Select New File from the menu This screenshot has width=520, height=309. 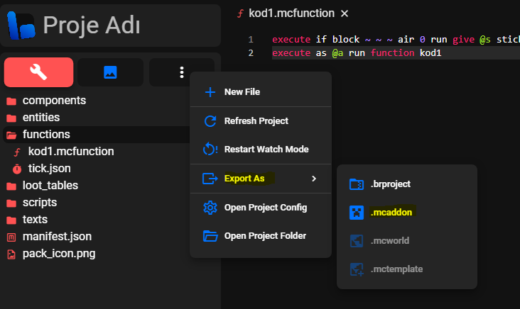tap(243, 92)
